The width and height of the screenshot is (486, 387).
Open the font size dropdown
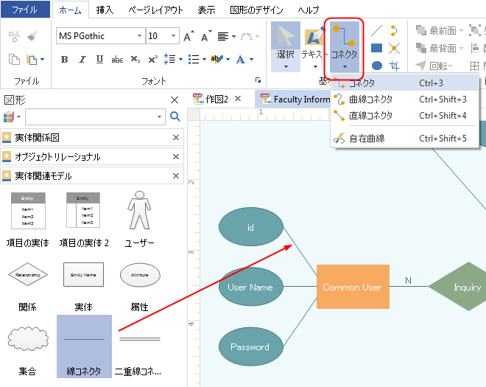tap(173, 36)
